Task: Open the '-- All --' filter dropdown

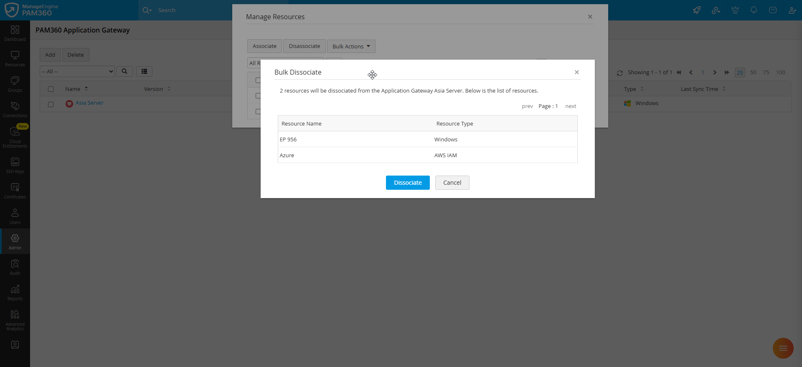Action: click(x=77, y=71)
